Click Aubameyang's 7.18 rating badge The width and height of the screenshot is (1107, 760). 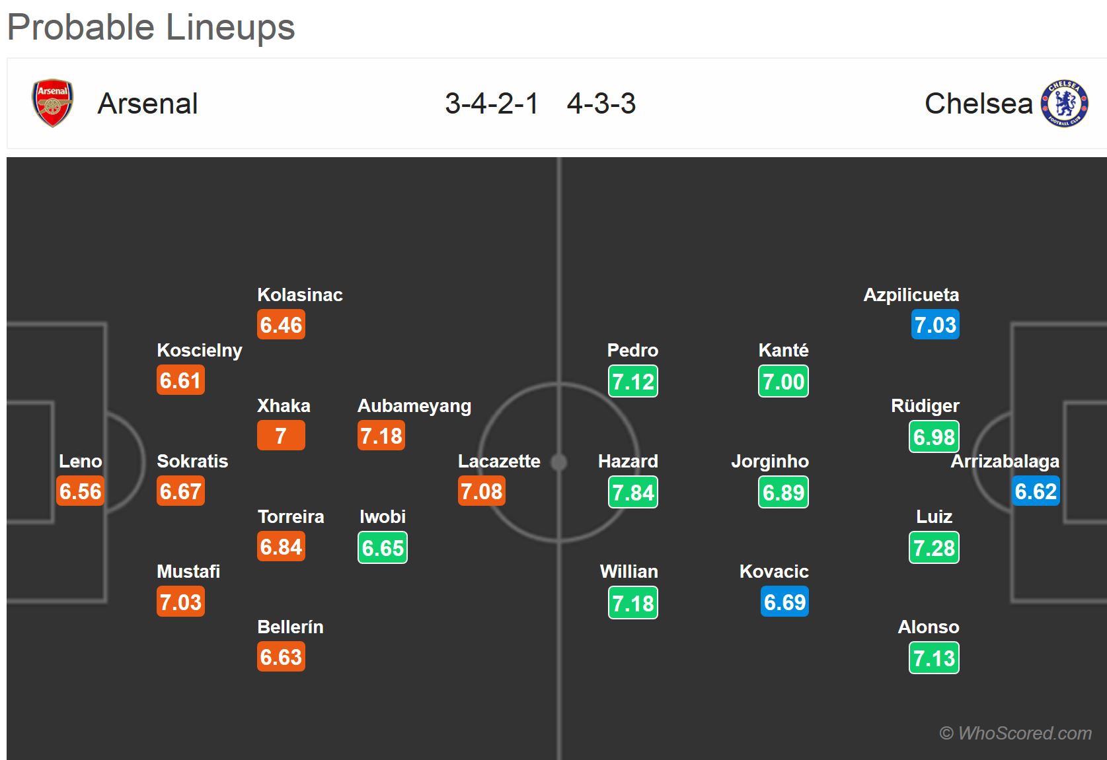click(x=381, y=436)
